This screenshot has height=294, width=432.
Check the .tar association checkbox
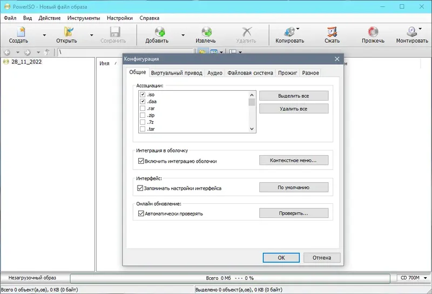click(143, 129)
